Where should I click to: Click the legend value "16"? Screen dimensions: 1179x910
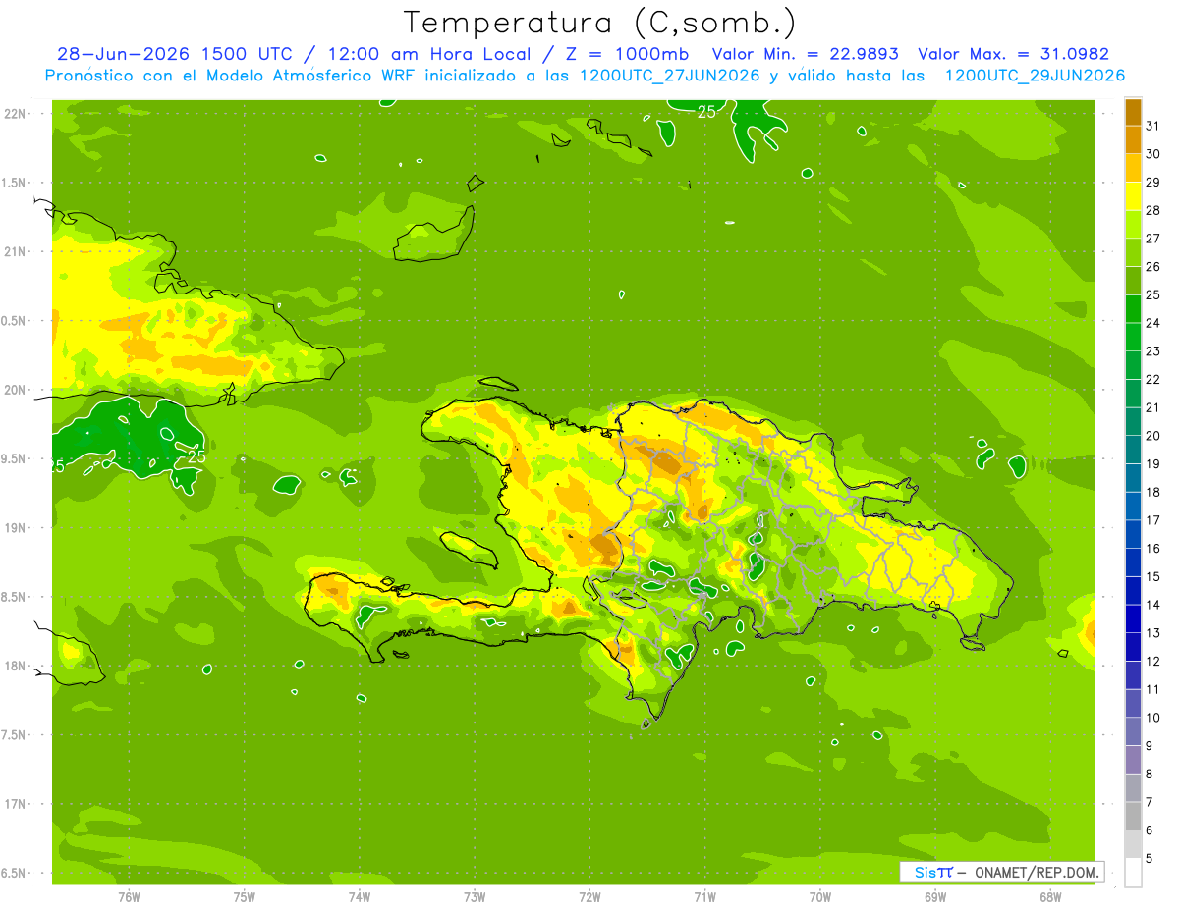click(1153, 549)
